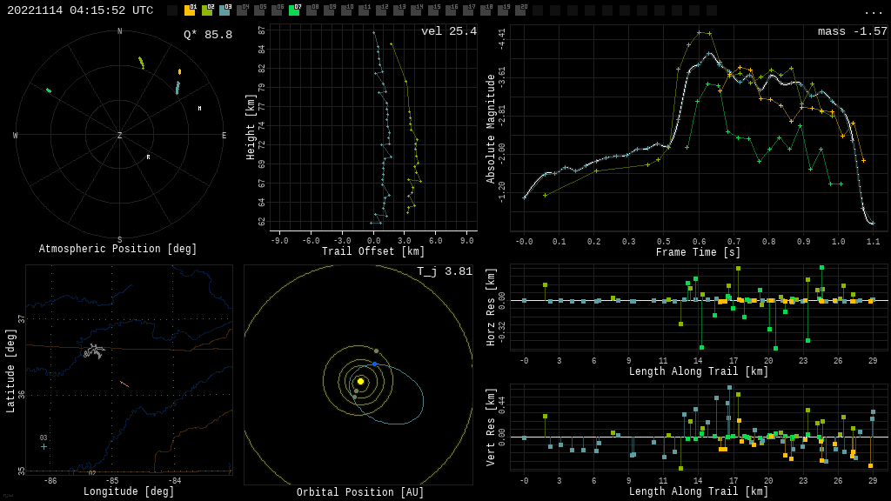Click the vel 25.4 velocity label

[x=448, y=31]
